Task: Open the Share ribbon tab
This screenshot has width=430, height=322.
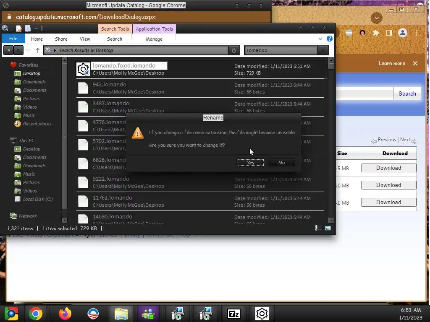Action: [61, 39]
